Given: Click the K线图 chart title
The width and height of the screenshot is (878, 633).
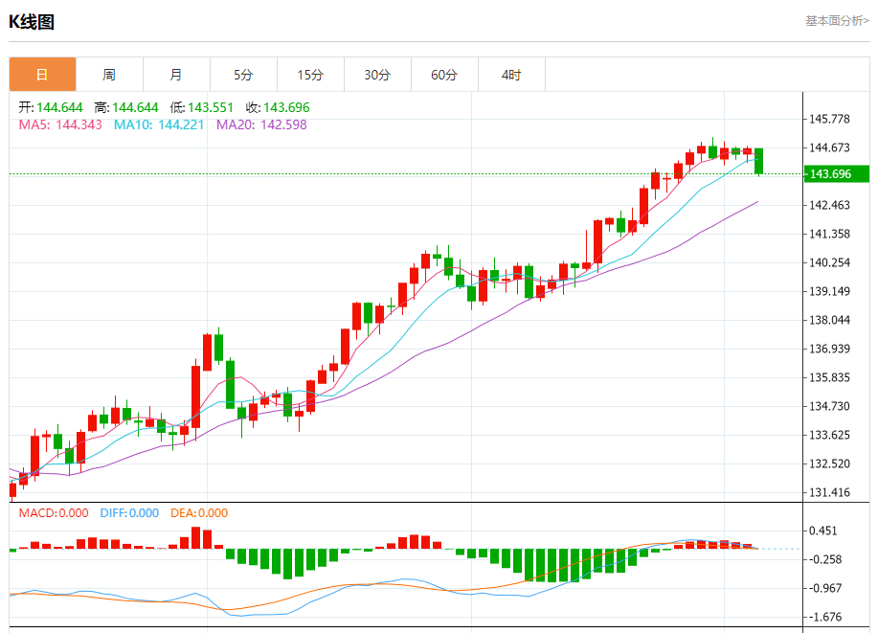Looking at the screenshot, I should pyautogui.click(x=32, y=22).
